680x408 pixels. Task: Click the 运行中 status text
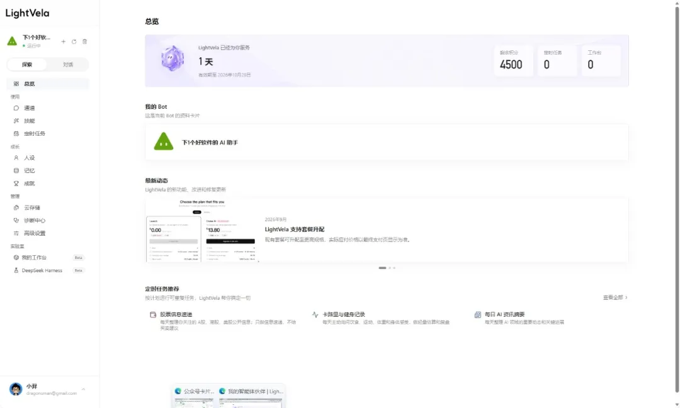[x=33, y=45]
